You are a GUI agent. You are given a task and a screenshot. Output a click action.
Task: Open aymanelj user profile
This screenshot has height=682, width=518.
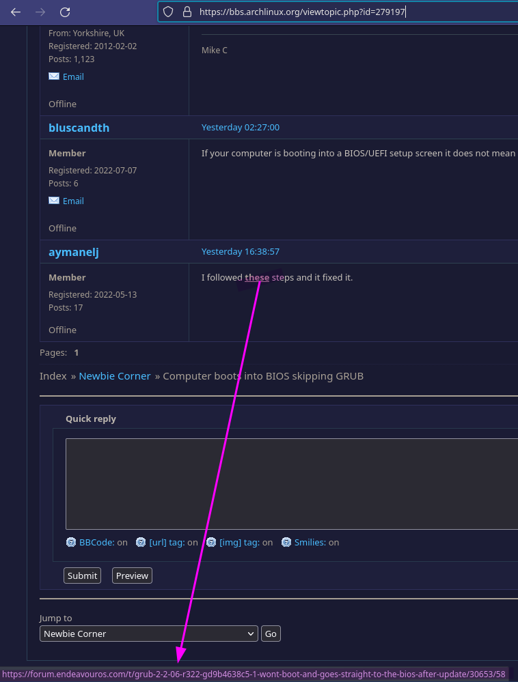[x=74, y=253]
